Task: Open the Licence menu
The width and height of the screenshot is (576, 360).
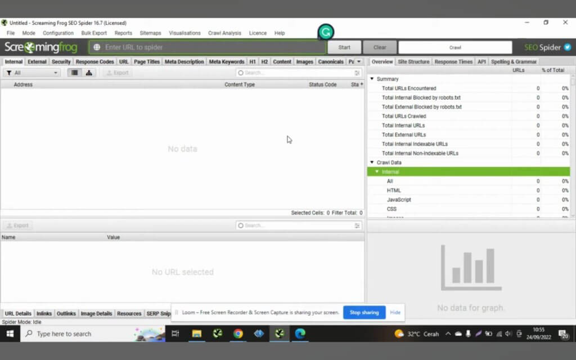Action: tap(258, 33)
